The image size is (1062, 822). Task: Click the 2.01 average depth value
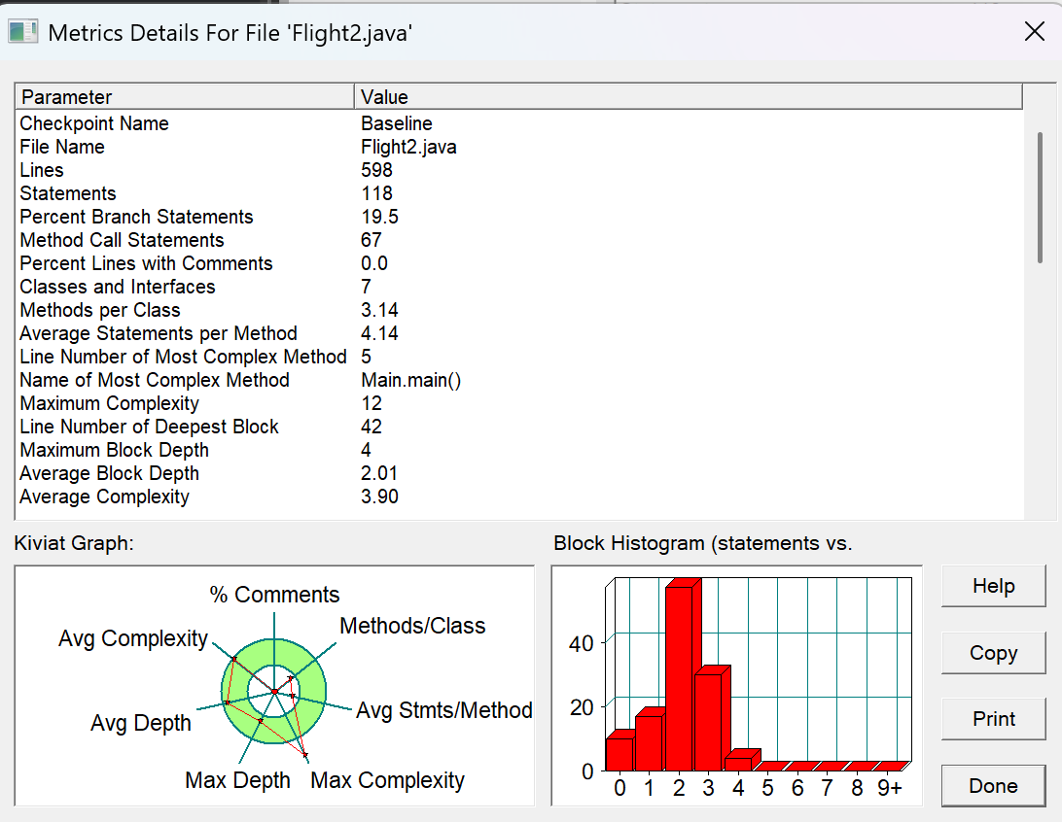coord(379,473)
